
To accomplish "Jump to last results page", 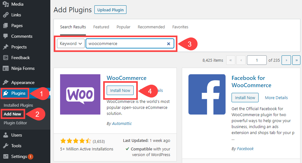I will 296,60.
